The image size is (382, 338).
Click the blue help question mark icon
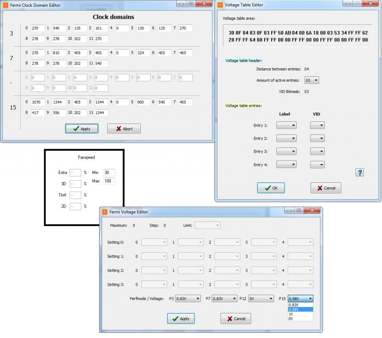coord(360,172)
